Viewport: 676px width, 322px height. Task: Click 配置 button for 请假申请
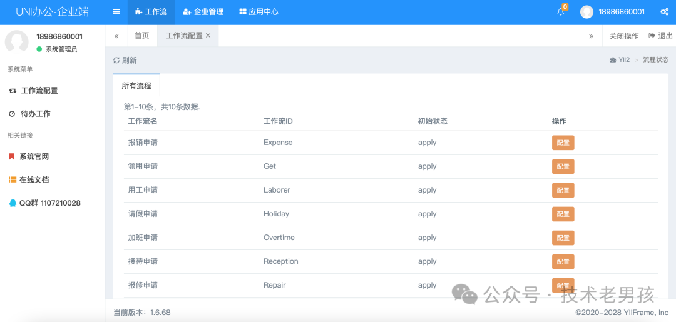(x=563, y=214)
